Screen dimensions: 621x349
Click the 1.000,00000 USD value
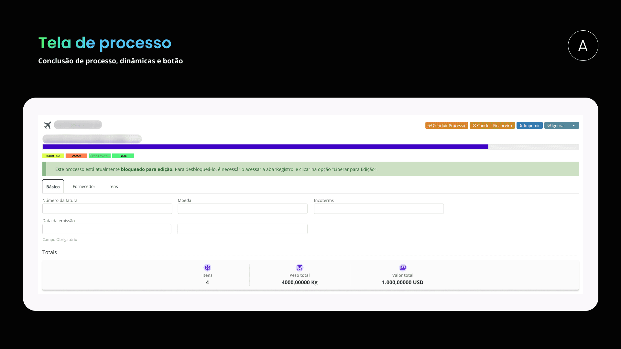[x=403, y=282]
